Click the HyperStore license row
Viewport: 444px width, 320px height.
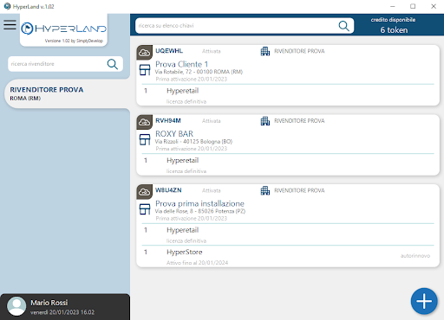coord(288,257)
